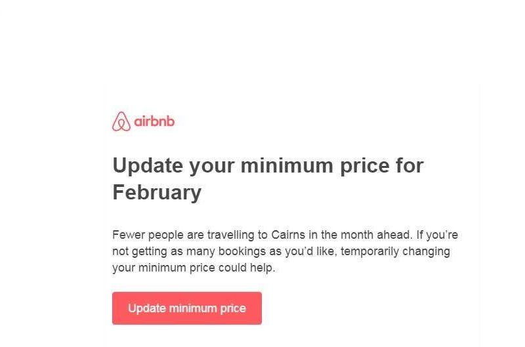Viewport: 525px width, 347px height.
Task: Click the word Cairns in the paragraph
Action: pyautogui.click(x=288, y=235)
